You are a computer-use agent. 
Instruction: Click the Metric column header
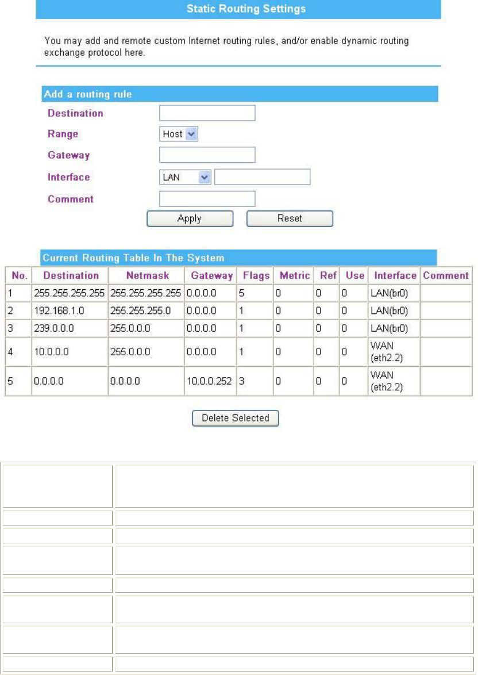294,275
